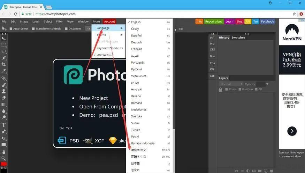Select the Move tool in left toolbar
The width and height of the screenshot is (305, 173).
click(x=4, y=39)
